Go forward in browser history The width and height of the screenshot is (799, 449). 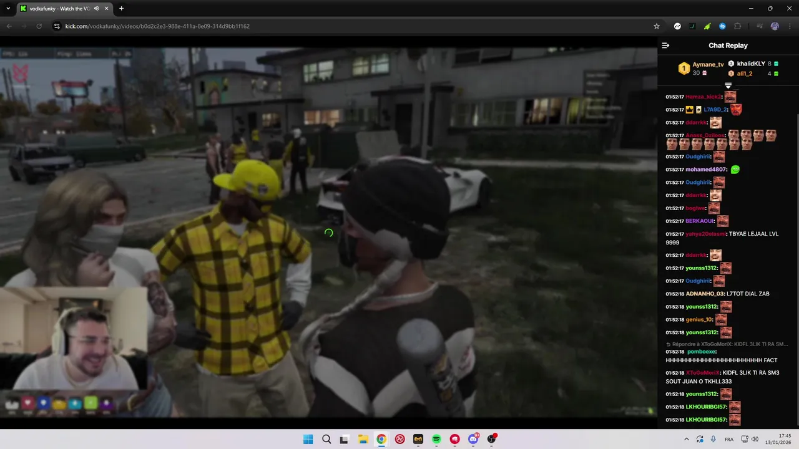(24, 26)
